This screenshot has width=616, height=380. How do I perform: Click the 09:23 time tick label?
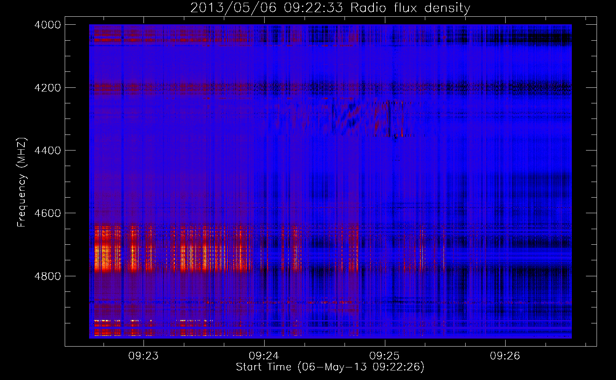[144, 356]
